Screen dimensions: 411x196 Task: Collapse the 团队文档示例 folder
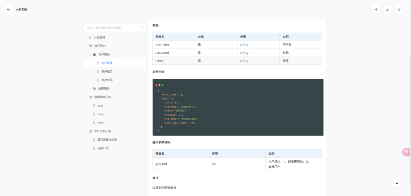86,131
